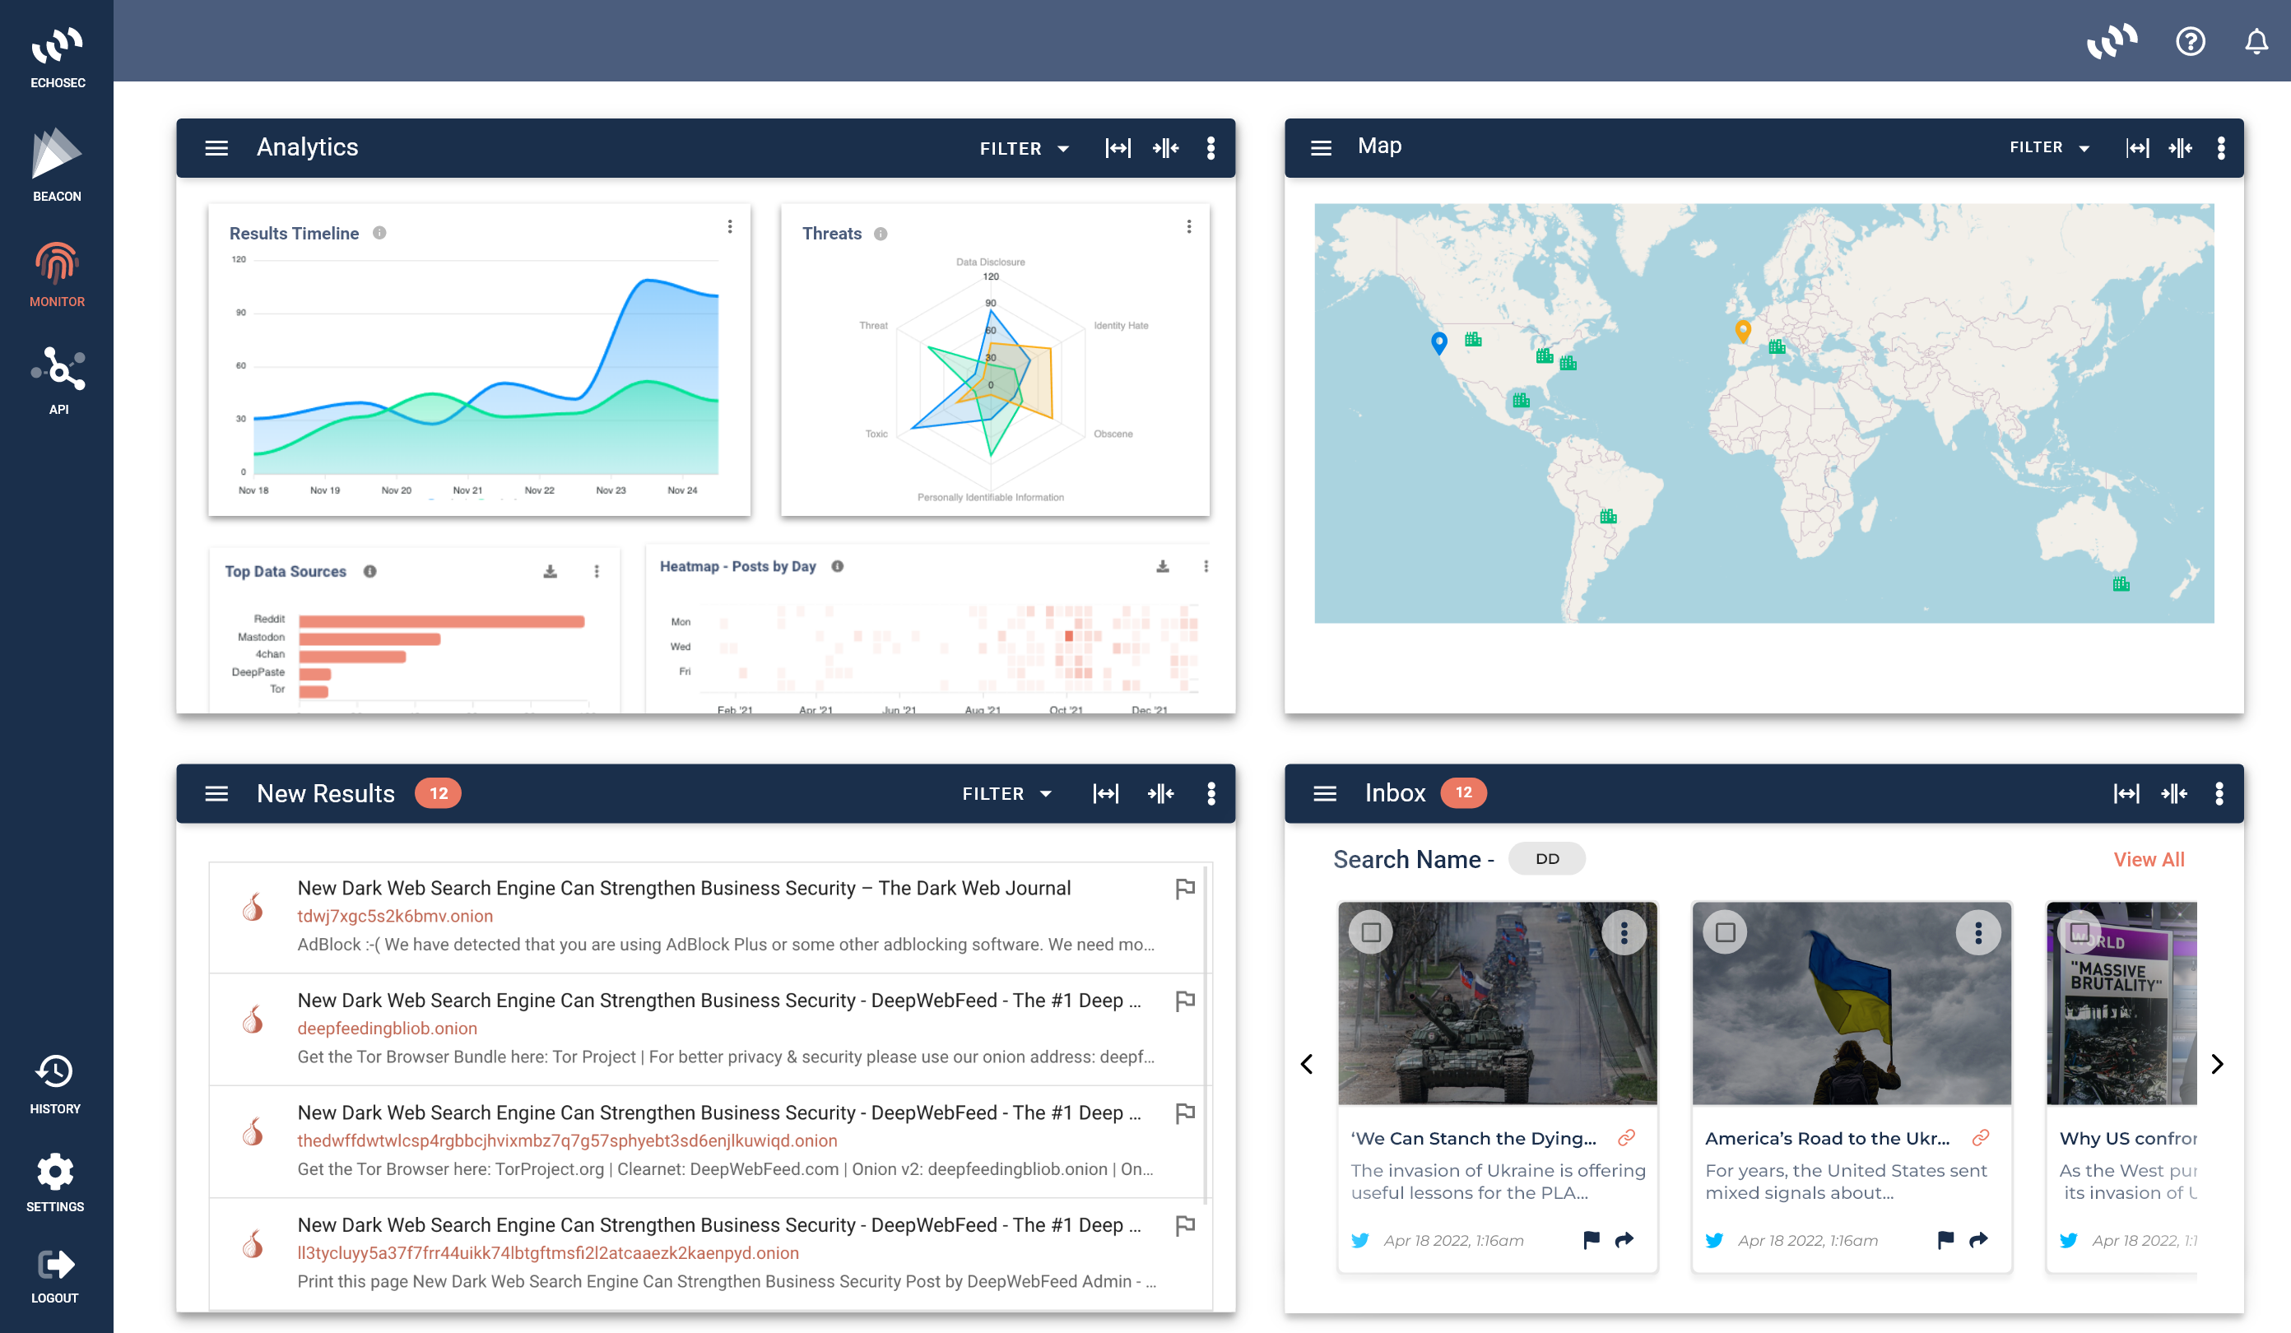2291x1333 pixels.
Task: Share the America's Road to Ukraine card
Action: 1977,1239
